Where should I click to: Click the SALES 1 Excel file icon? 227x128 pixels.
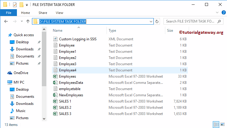[55, 101]
